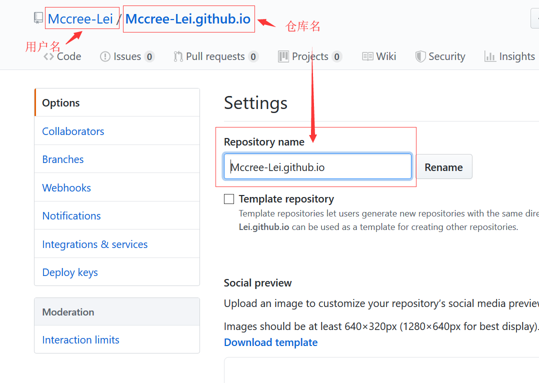Screen dimensions: 539x383
Task: Click the Issues exclamation circle icon
Action: (x=105, y=57)
